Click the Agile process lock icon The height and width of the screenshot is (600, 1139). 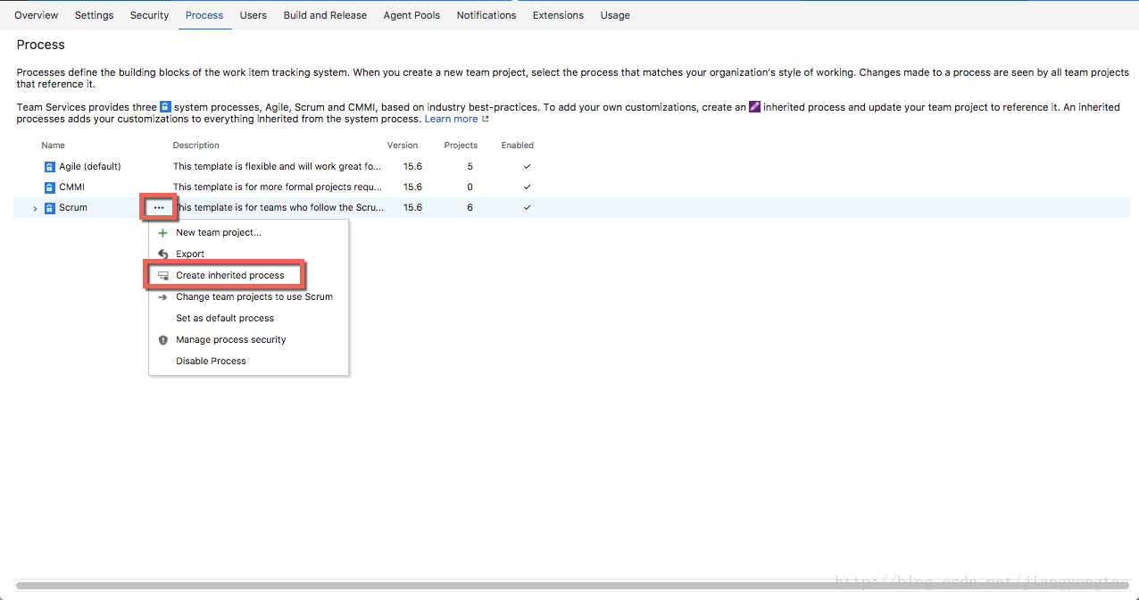click(x=50, y=167)
